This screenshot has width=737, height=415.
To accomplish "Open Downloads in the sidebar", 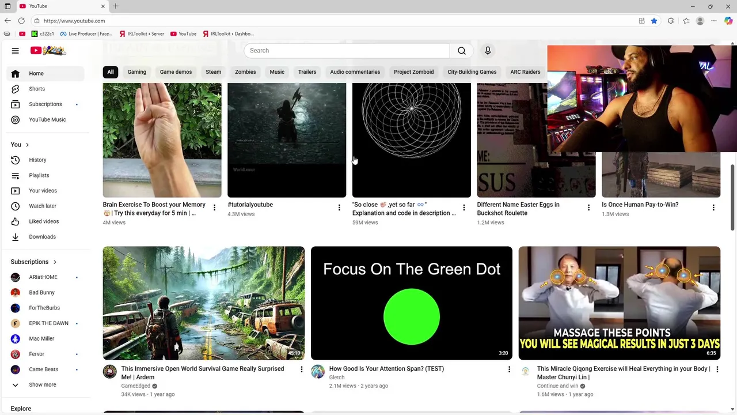I will [x=46, y=237].
